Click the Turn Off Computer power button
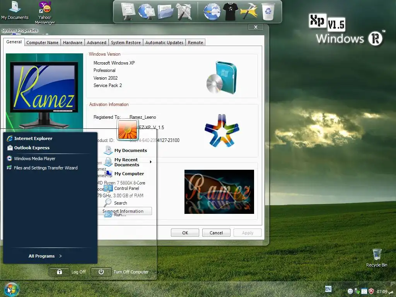The height and width of the screenshot is (297, 396). [x=101, y=272]
